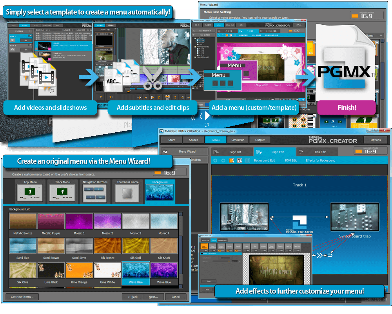Toggle Aspect Mode 16:9 in the PGMX CREATOR window
392x314 pixels.
[x=370, y=151]
